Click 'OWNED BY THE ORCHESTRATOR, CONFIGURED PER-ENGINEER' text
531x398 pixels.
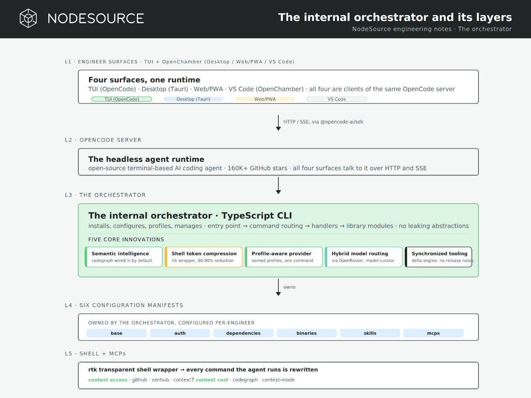(x=171, y=323)
